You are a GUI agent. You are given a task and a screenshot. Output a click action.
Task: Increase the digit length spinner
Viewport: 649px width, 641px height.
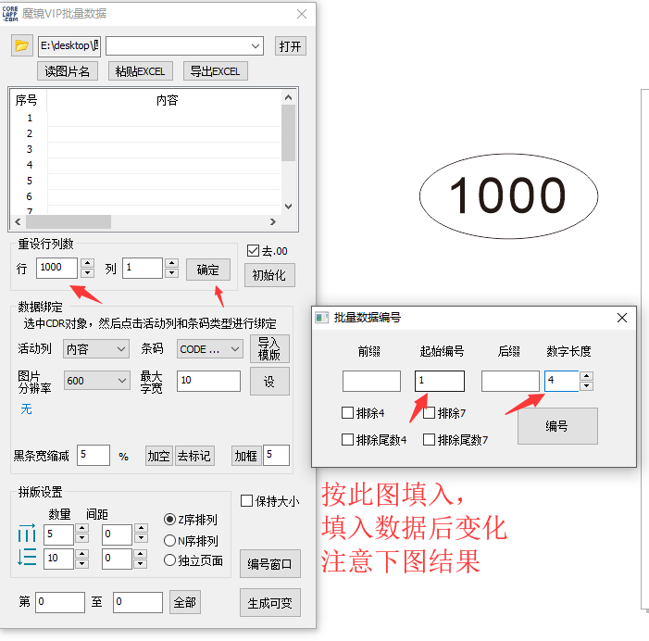[586, 376]
